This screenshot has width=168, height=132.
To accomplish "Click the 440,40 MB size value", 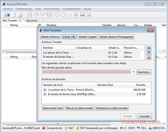I will [x=139, y=90].
